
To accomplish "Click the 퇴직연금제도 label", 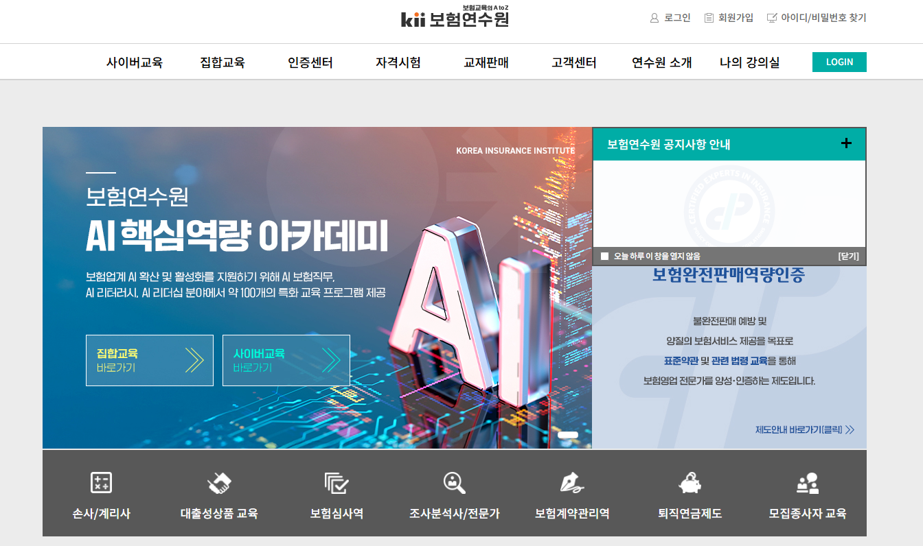I will [x=690, y=514].
